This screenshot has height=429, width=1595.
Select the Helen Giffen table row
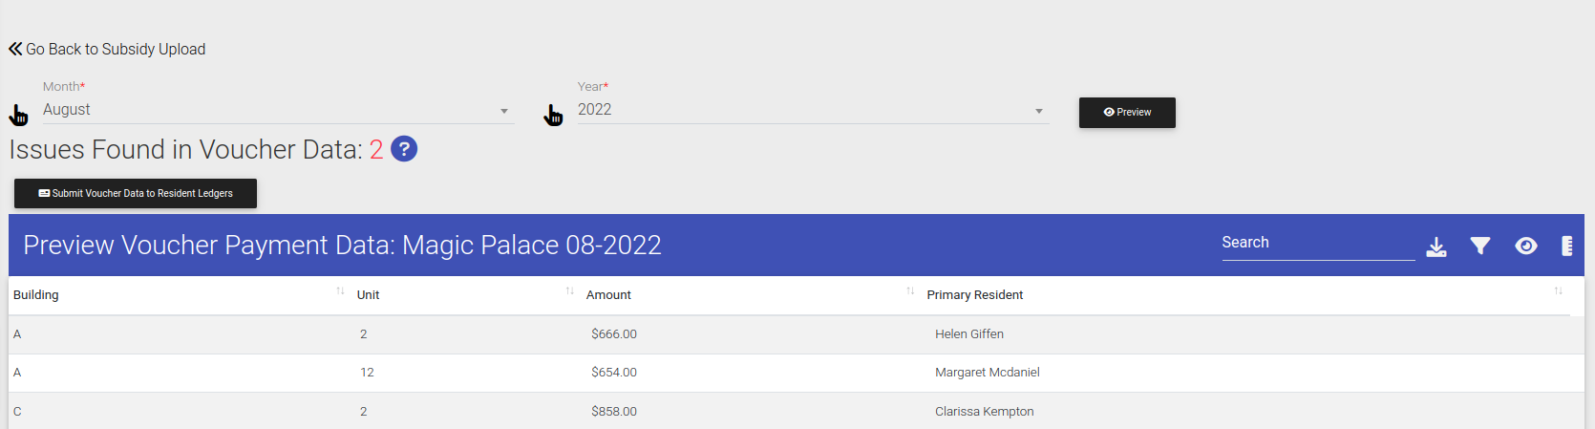(797, 334)
